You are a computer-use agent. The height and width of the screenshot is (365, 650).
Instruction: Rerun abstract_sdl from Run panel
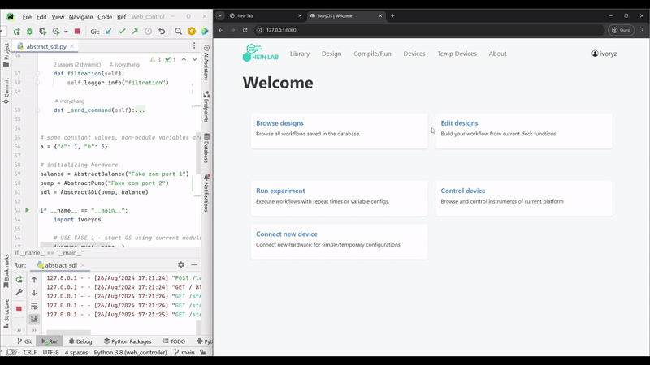pos(19,280)
